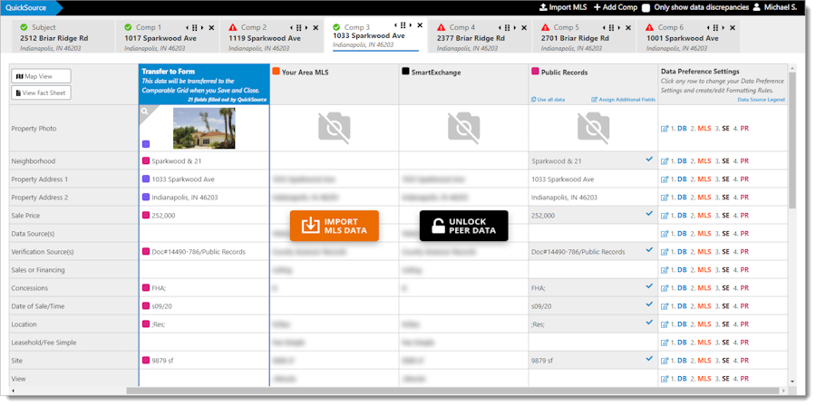Viewport: 816px width, 406px height.
Task: Switch to the Comp 5 tab
Action: 583,37
